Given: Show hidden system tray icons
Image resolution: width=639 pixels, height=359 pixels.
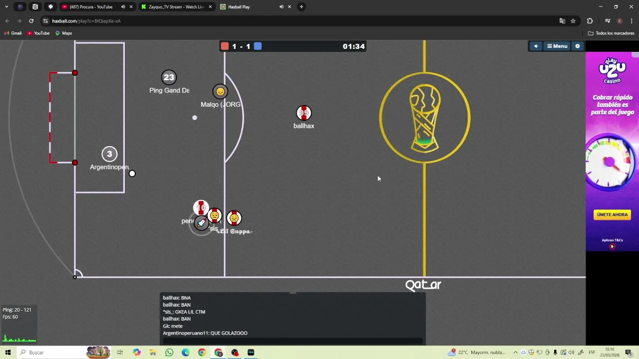Looking at the screenshot, I should [515, 353].
